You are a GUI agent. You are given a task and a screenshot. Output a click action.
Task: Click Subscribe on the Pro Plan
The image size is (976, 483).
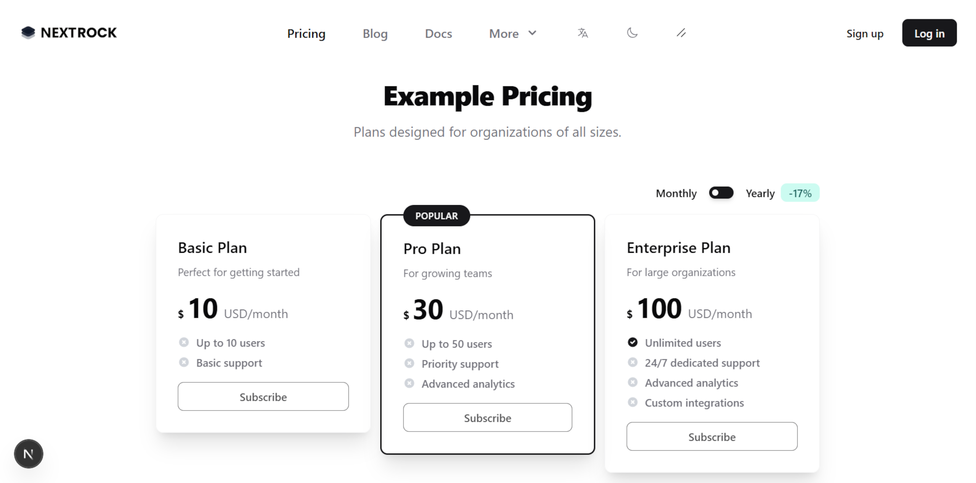[487, 417]
